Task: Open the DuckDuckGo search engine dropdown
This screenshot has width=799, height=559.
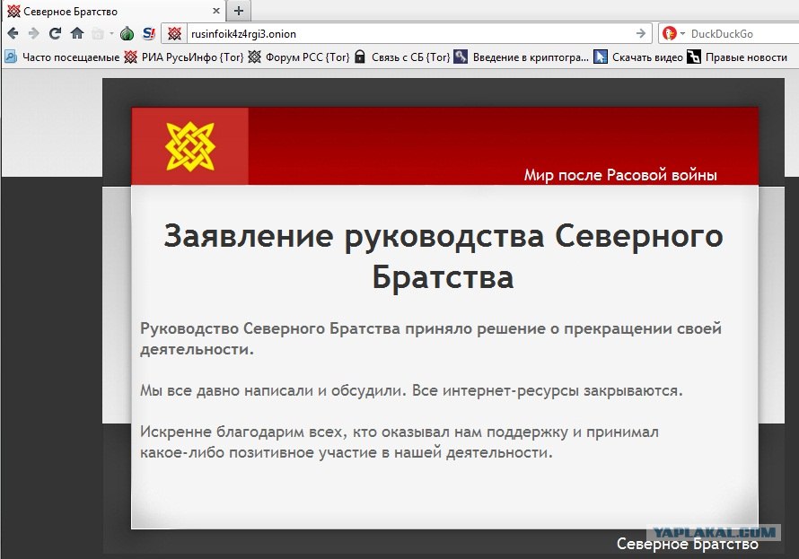Action: click(672, 34)
